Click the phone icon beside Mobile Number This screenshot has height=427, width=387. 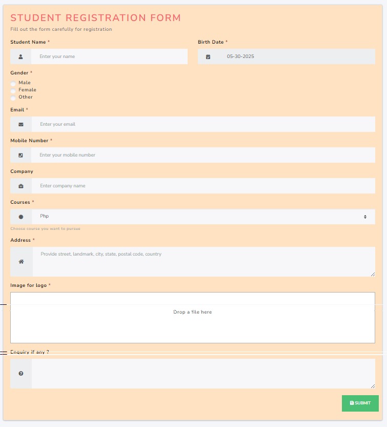click(x=21, y=155)
